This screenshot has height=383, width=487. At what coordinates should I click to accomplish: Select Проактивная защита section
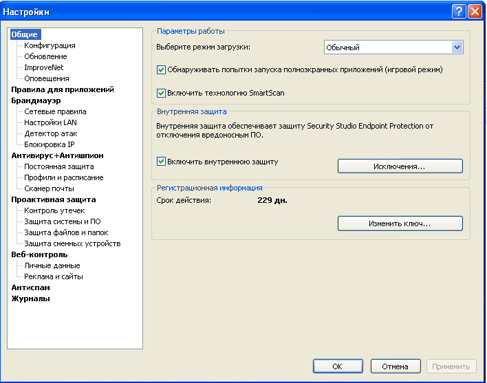coord(54,199)
